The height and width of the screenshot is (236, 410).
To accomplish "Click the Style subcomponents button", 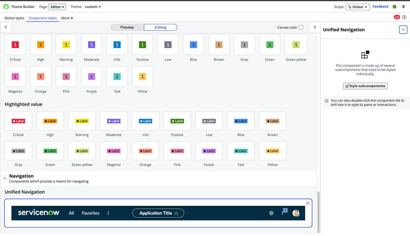I will [365, 86].
